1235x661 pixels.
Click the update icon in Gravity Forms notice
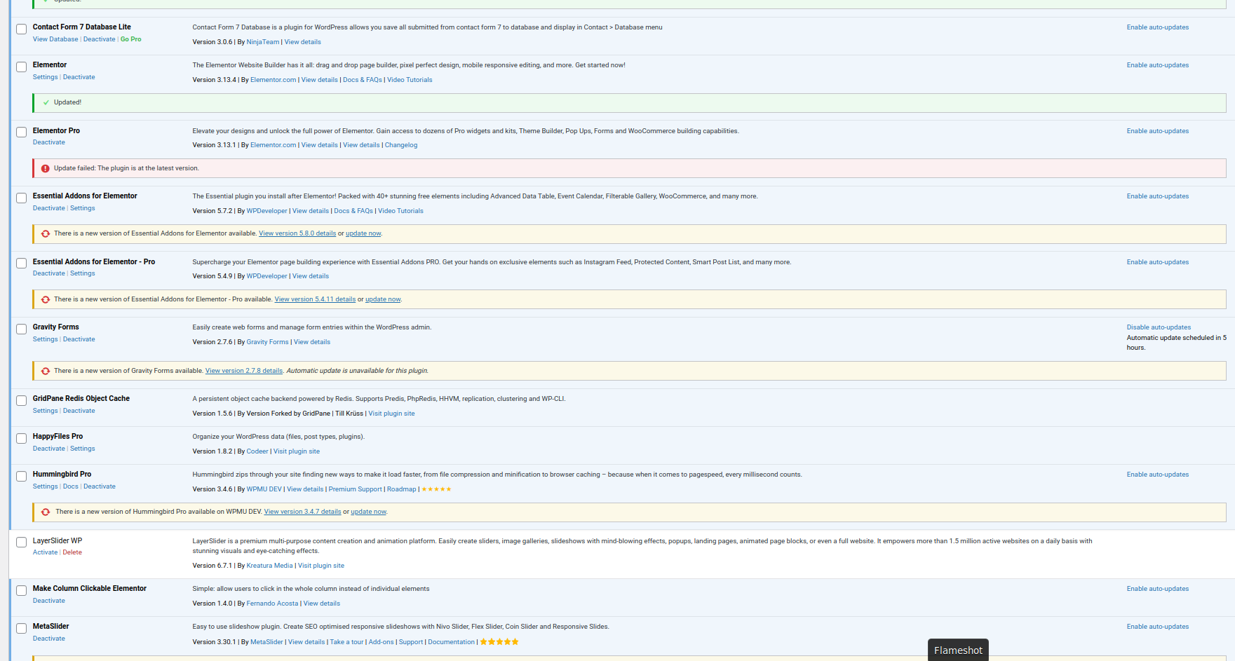pos(46,371)
